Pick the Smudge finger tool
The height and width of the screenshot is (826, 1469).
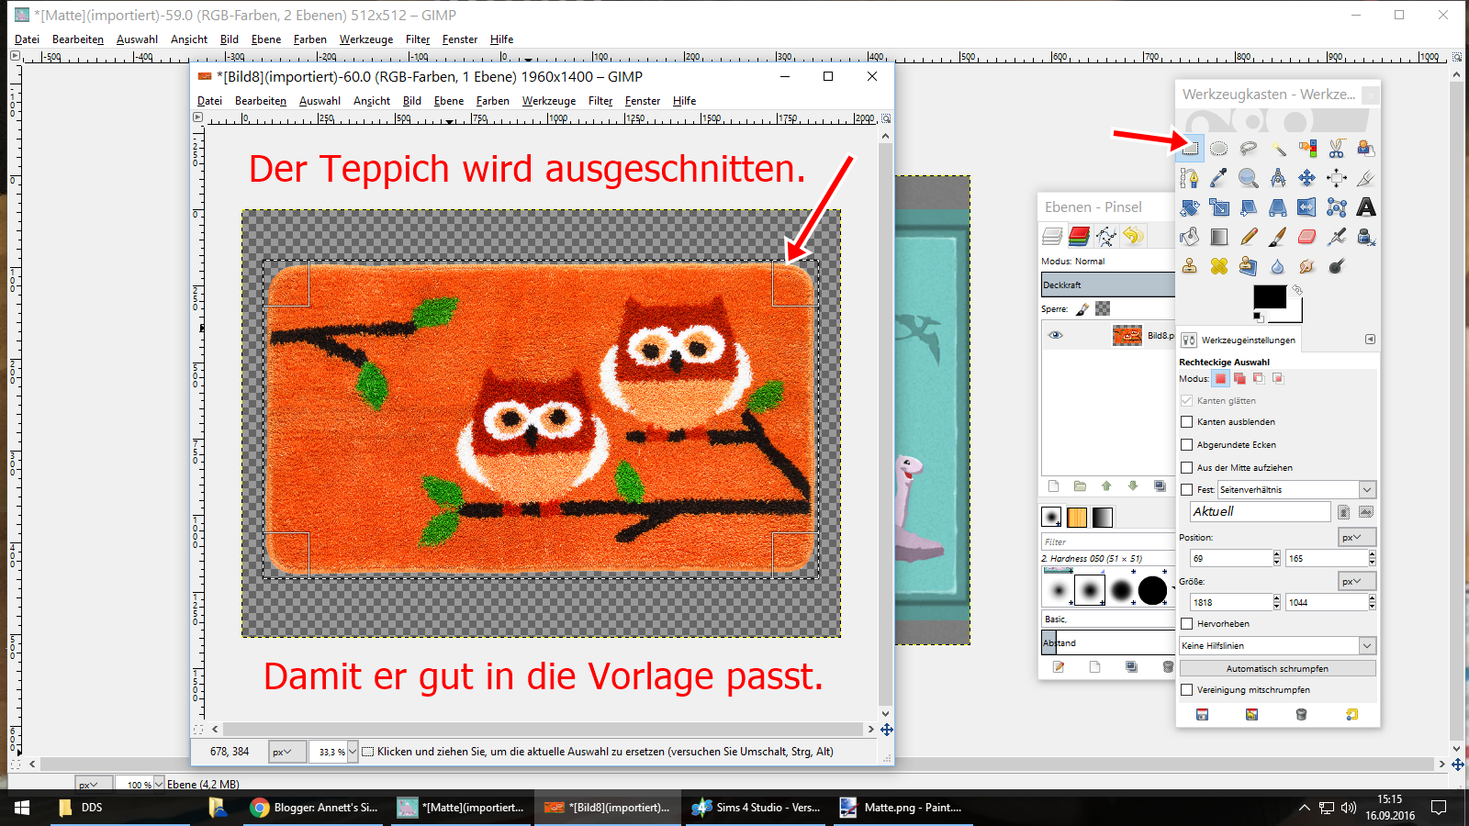pyautogui.click(x=1307, y=266)
